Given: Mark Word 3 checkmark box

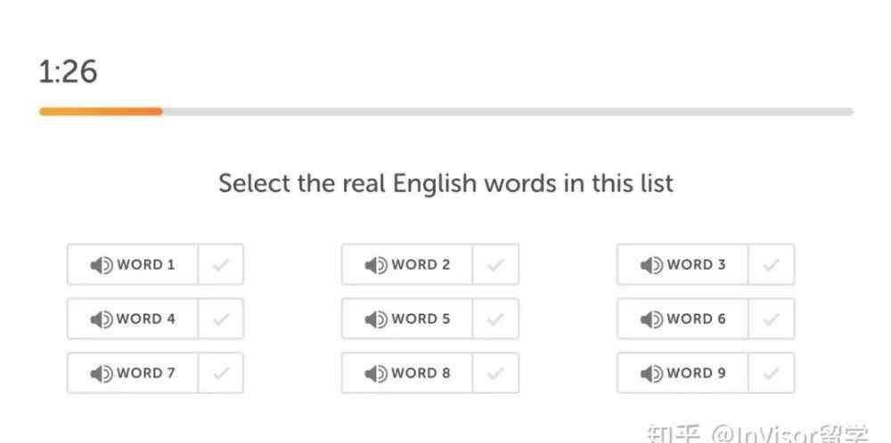Looking at the screenshot, I should (771, 264).
